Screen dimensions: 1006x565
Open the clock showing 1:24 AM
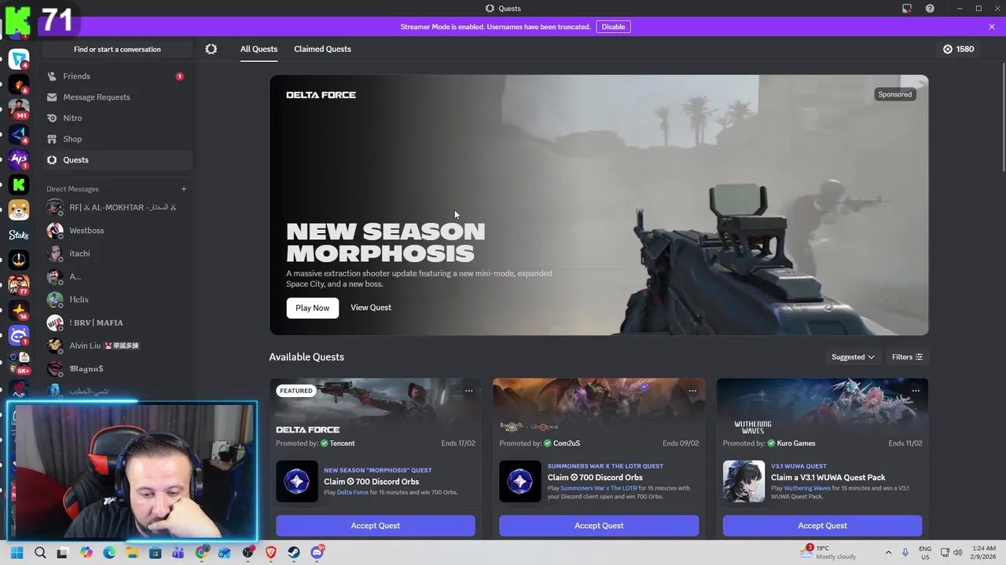coord(984,552)
